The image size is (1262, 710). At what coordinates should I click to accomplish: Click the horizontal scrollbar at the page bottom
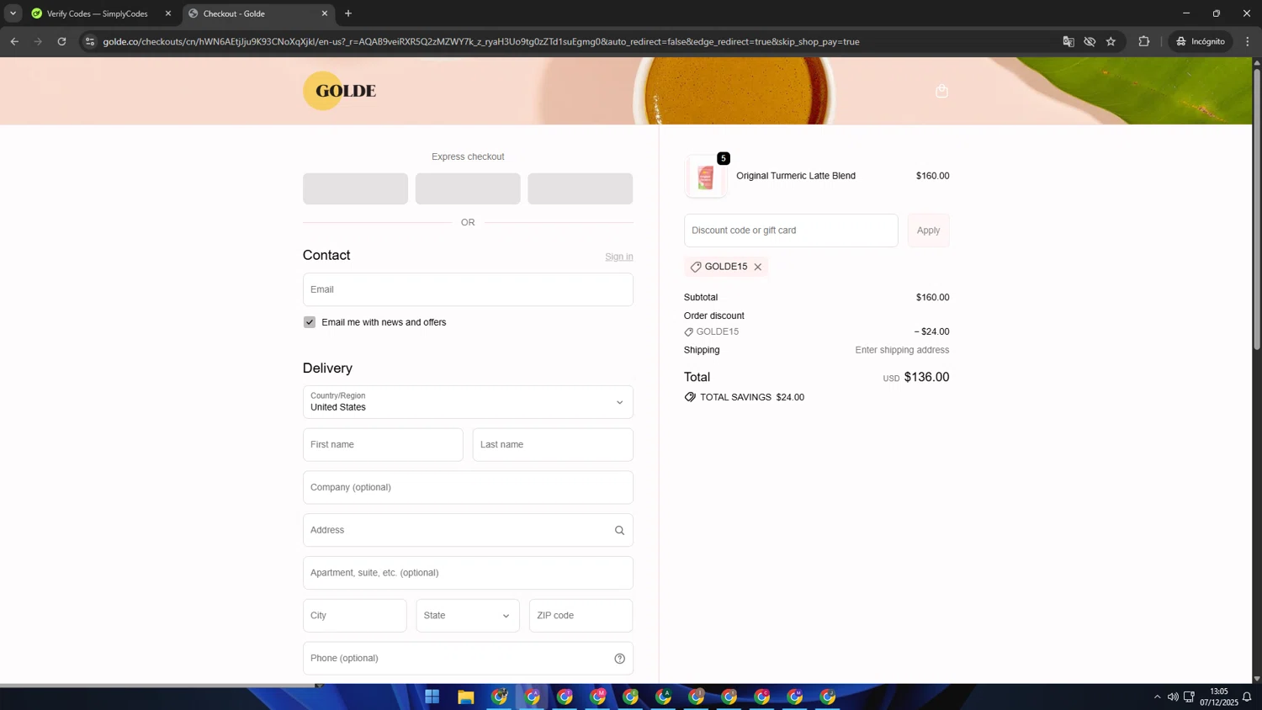point(160,686)
